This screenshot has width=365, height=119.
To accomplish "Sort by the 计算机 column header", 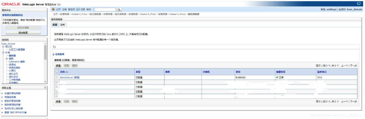I will [206, 72].
